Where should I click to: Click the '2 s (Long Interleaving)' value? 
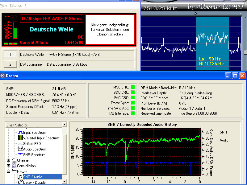point(195,93)
